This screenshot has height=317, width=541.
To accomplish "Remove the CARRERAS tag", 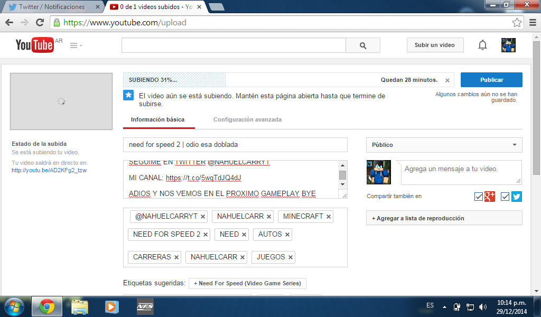I will (176, 257).
